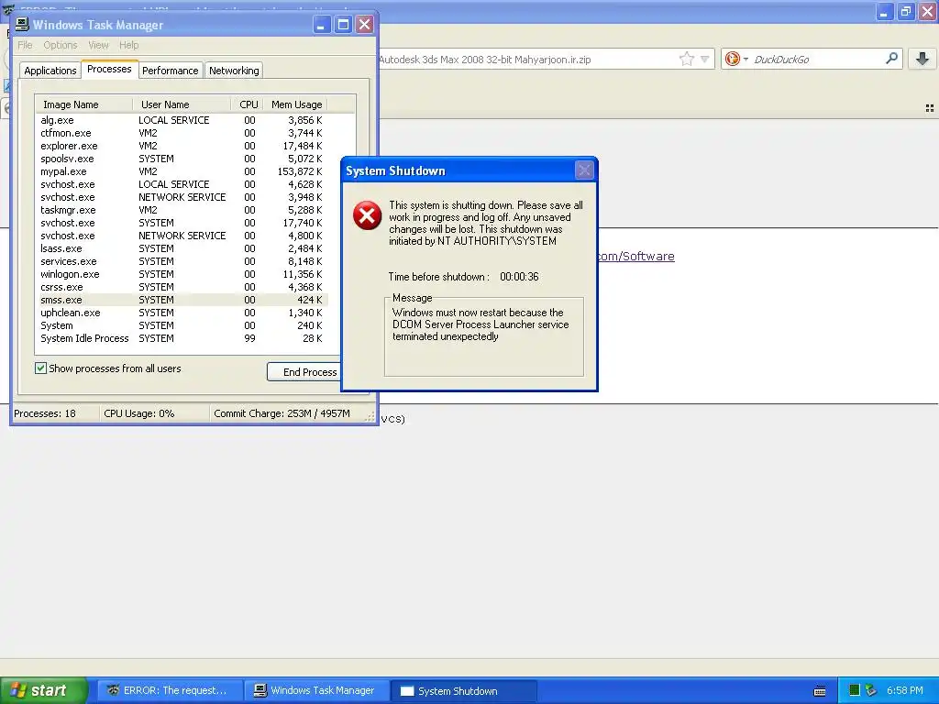
Task: Click the 153,872 K memory value
Action: pyautogui.click(x=300, y=171)
